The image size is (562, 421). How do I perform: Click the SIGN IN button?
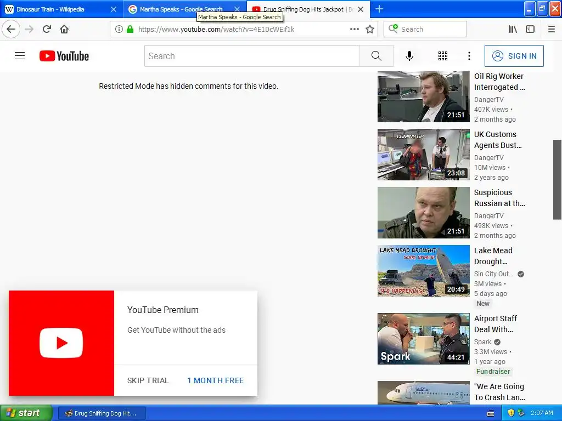(514, 56)
